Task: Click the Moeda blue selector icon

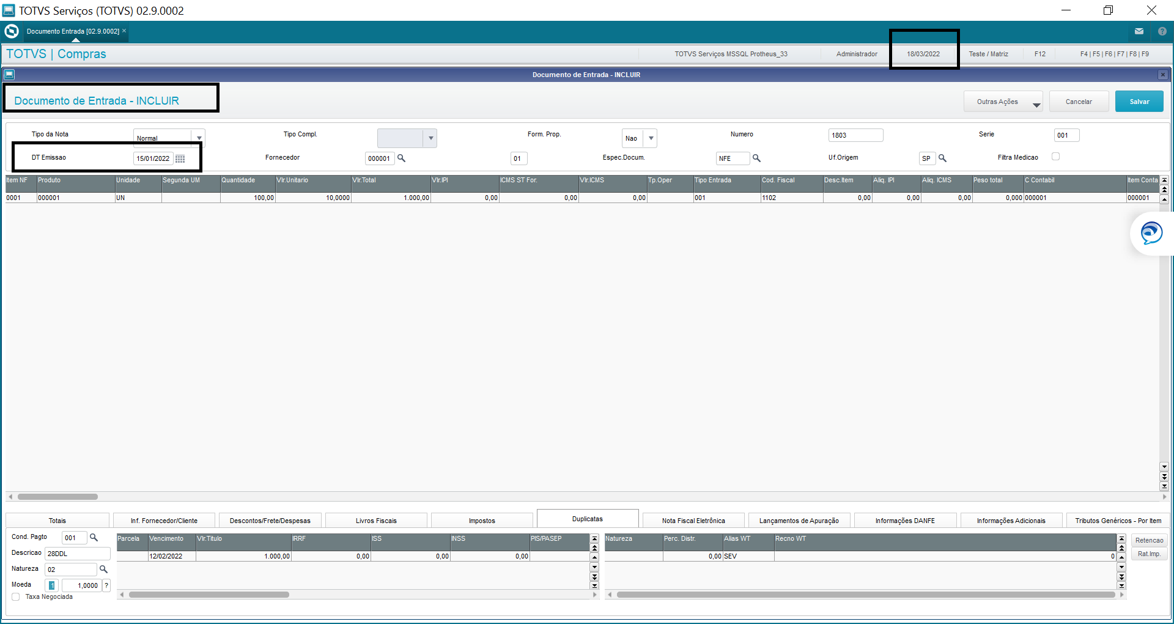Action: pyautogui.click(x=52, y=585)
